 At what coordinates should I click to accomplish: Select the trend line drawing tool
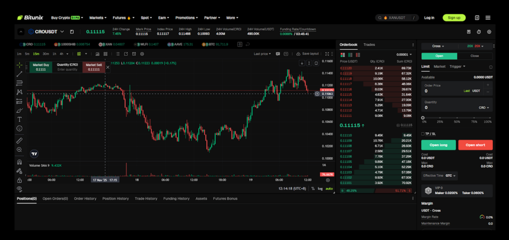(x=19, y=74)
